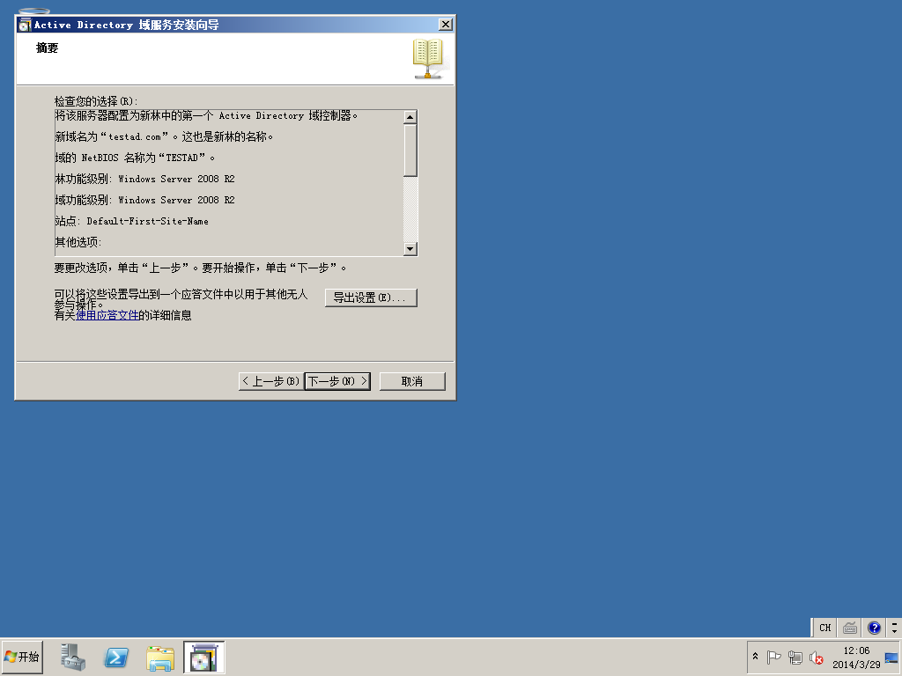Launch PowerShell from taskbar

click(x=116, y=657)
